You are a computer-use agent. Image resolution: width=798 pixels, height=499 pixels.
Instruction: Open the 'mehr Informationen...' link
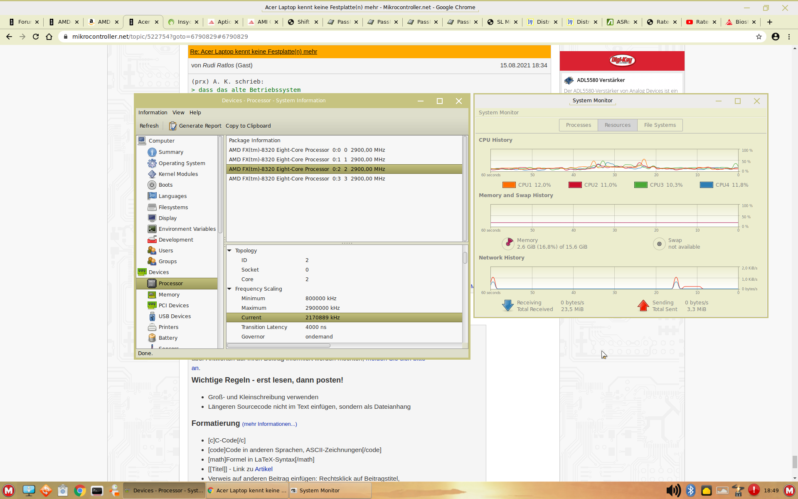point(269,424)
